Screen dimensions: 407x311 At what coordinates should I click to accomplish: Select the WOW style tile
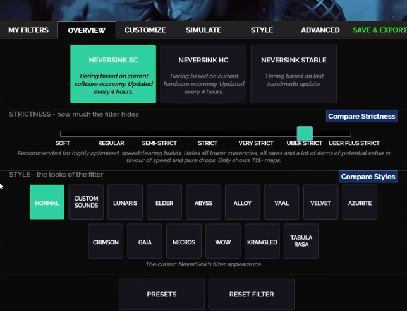[223, 241]
